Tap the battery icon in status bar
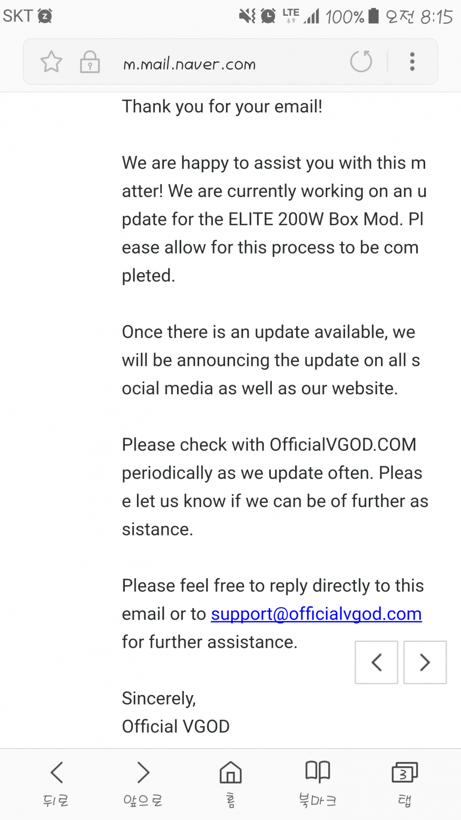461x820 pixels. click(x=374, y=16)
